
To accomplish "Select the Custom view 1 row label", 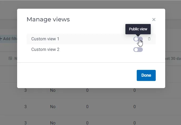I will coord(45,39).
